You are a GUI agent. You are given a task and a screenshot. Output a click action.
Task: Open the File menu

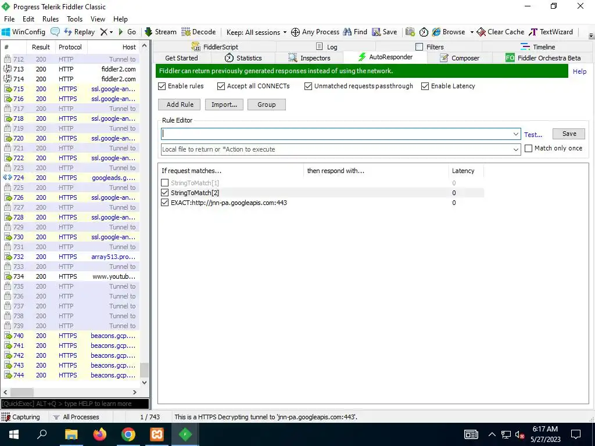tap(9, 19)
